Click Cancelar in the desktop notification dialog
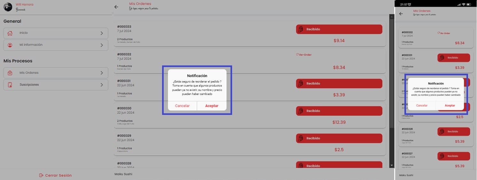The width and height of the screenshot is (477, 180). pos(182,106)
